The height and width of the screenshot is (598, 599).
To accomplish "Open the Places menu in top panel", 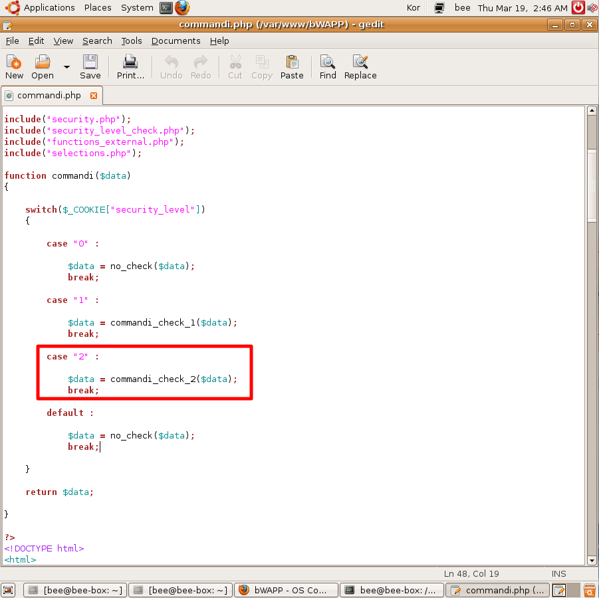I will click(x=98, y=7).
